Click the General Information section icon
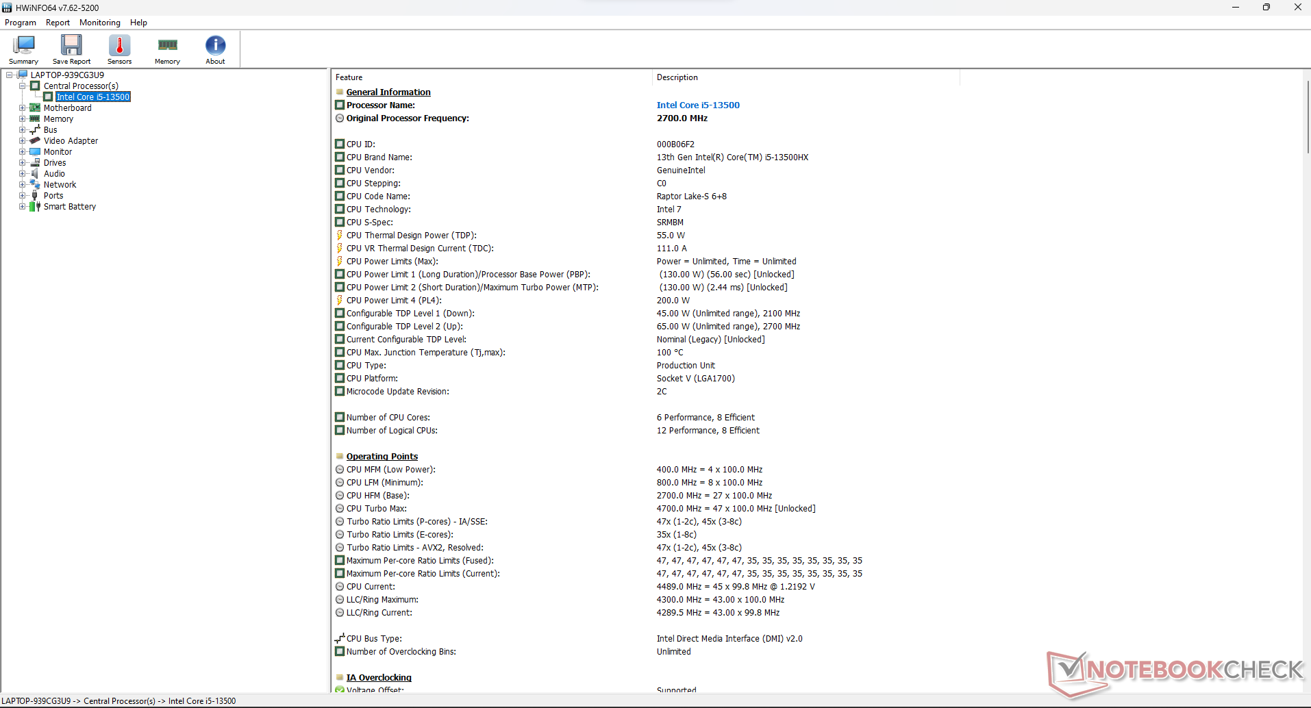 point(340,92)
